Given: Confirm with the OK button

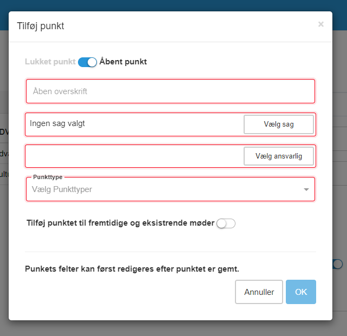Looking at the screenshot, I should pyautogui.click(x=300, y=292).
